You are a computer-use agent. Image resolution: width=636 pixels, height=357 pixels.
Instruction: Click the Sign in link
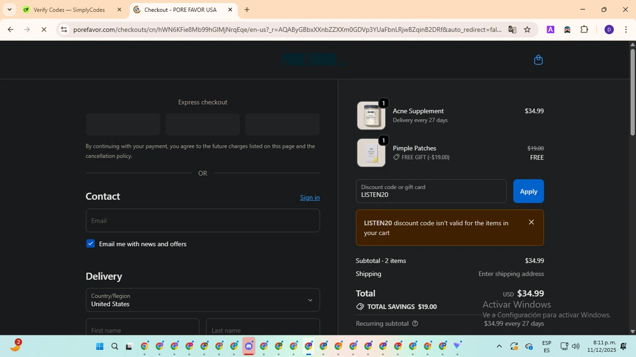pyautogui.click(x=310, y=197)
